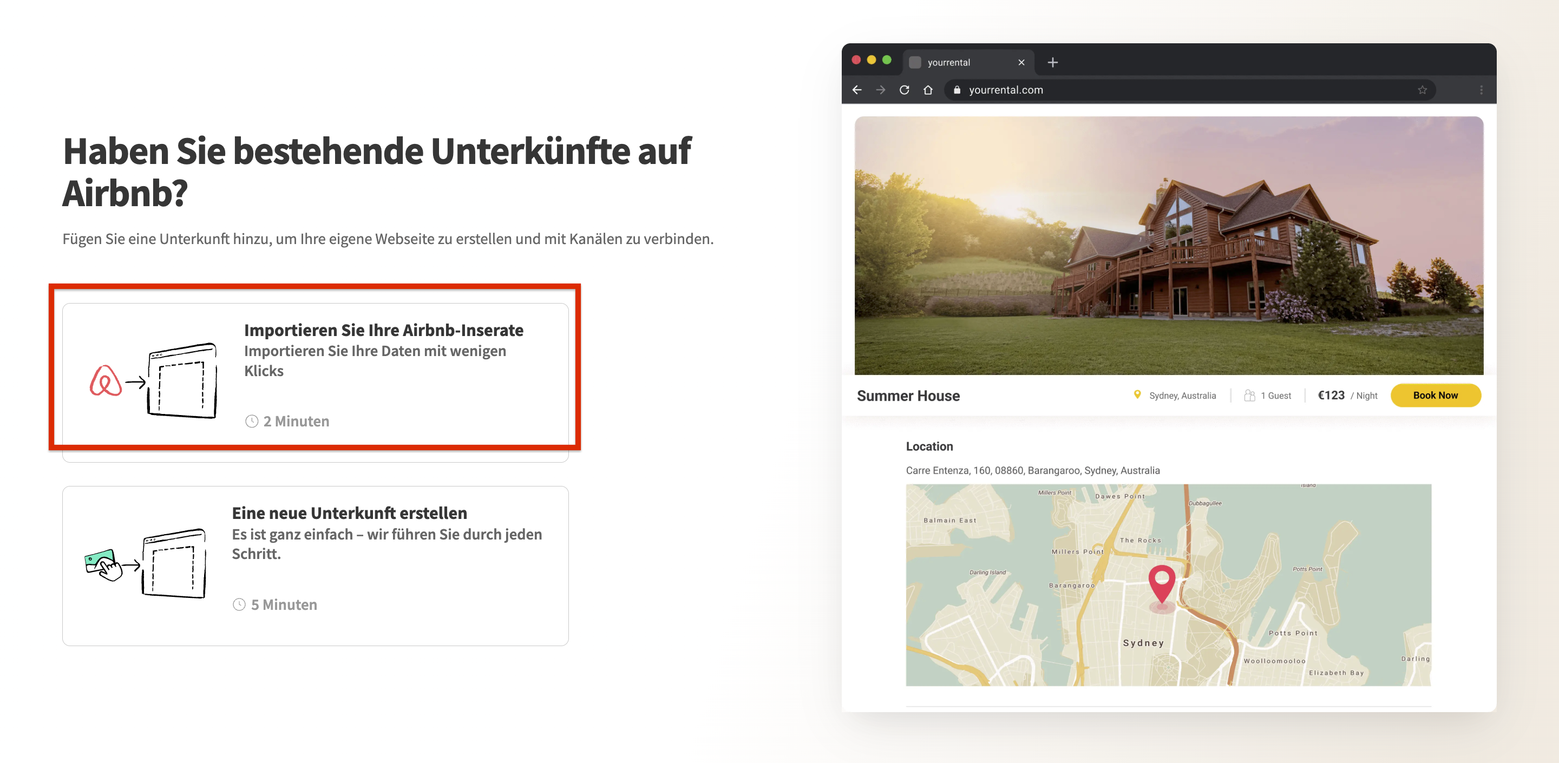1559x763 pixels.
Task: Click the Summer House cover photo
Action: point(1168,245)
